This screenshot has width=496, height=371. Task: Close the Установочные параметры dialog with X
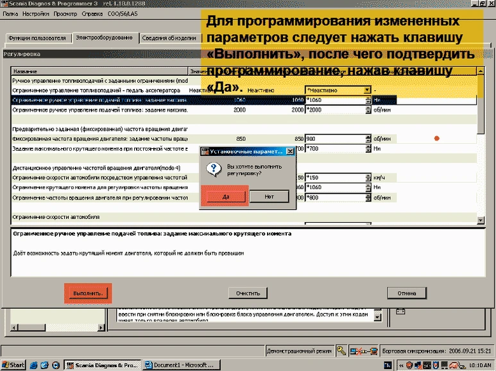(x=290, y=151)
